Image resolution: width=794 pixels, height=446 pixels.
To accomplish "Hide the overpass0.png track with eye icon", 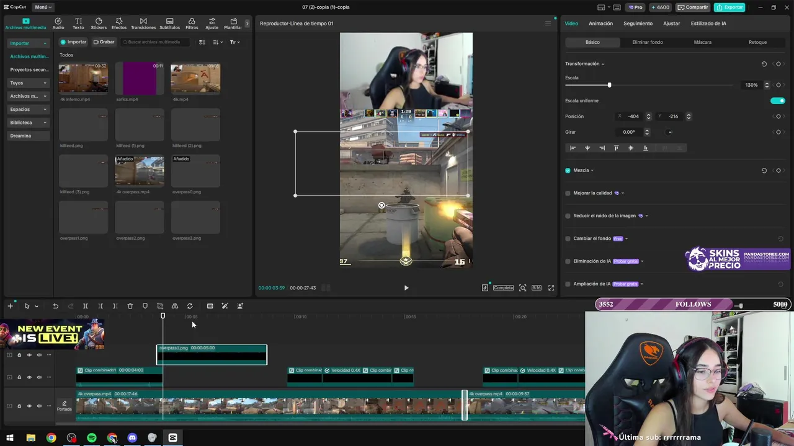I will pos(29,355).
